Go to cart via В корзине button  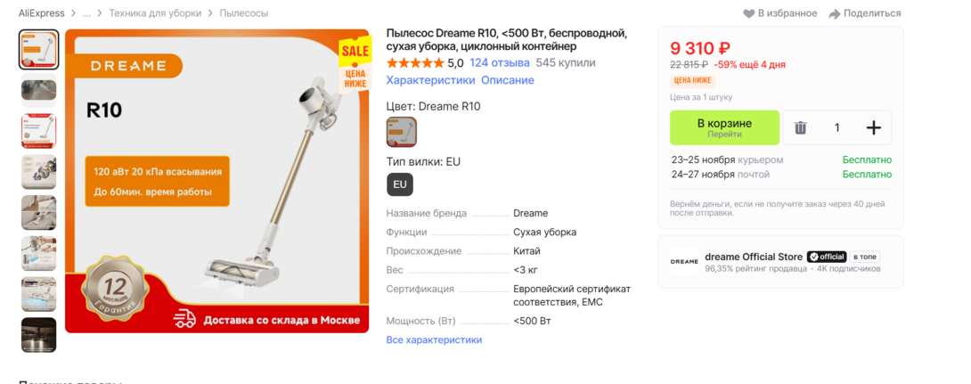tap(724, 127)
